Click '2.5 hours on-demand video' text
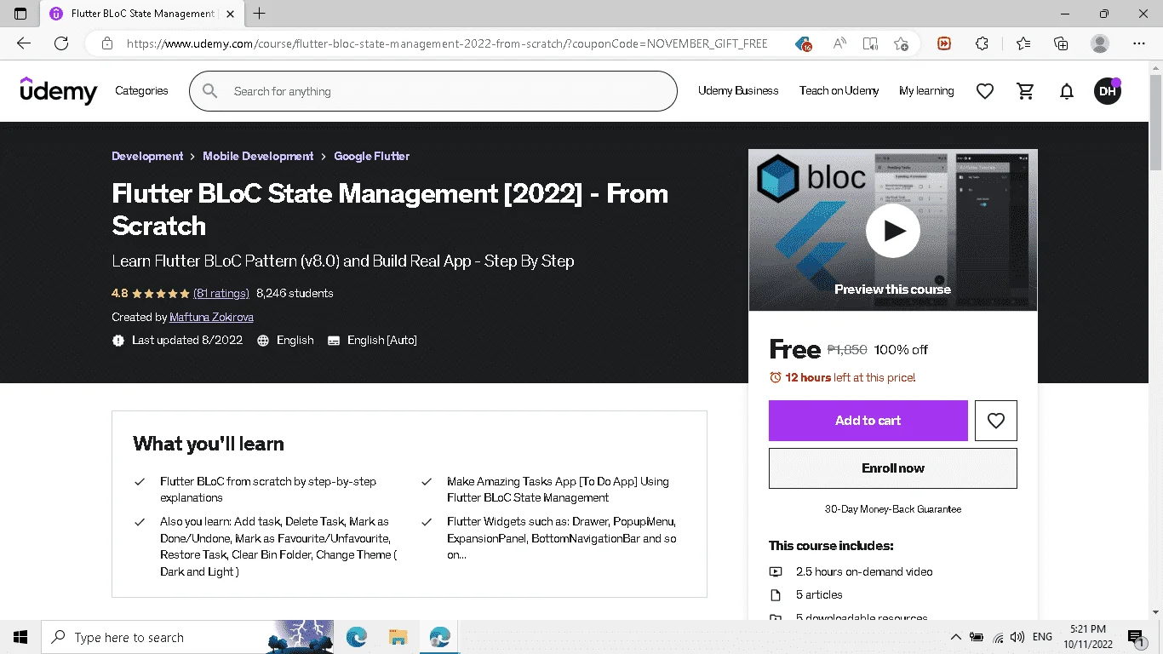Viewport: 1163px width, 654px height. (x=864, y=572)
